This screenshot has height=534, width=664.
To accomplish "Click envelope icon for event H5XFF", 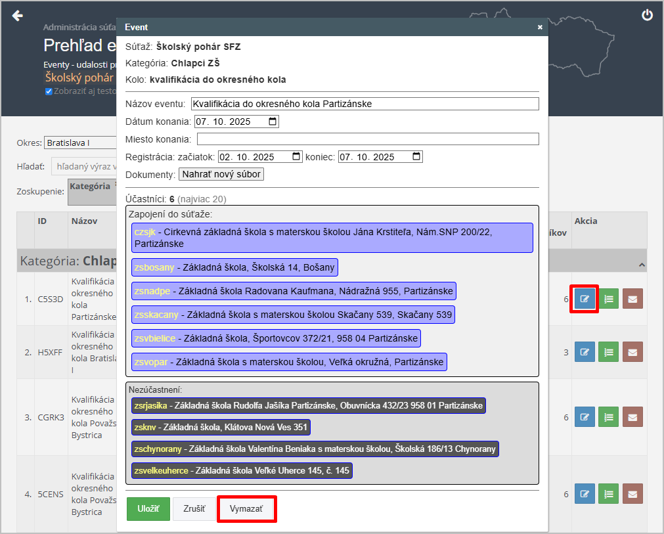I will [x=632, y=352].
